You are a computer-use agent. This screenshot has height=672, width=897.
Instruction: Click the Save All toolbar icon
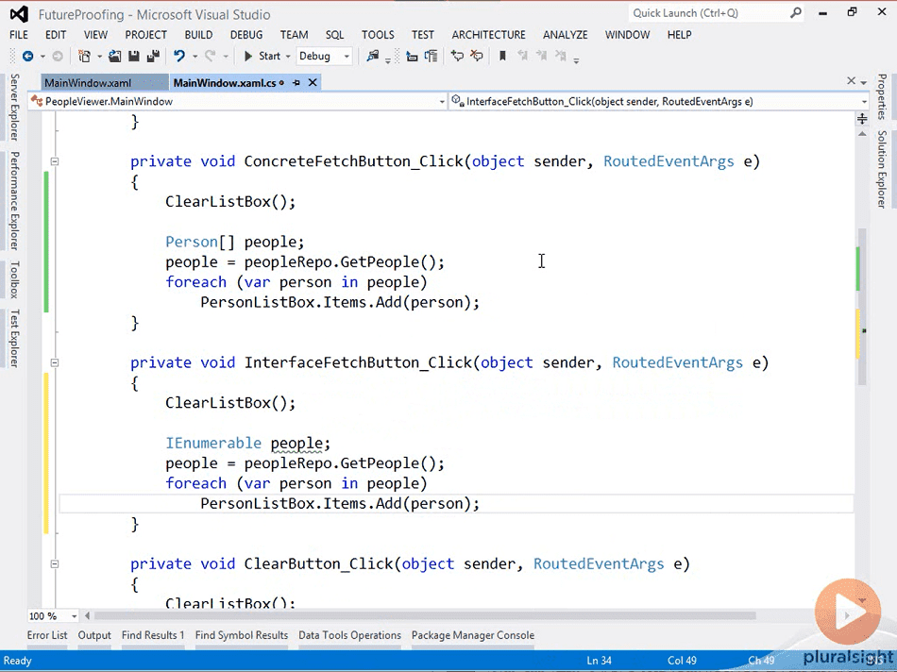[x=153, y=56]
